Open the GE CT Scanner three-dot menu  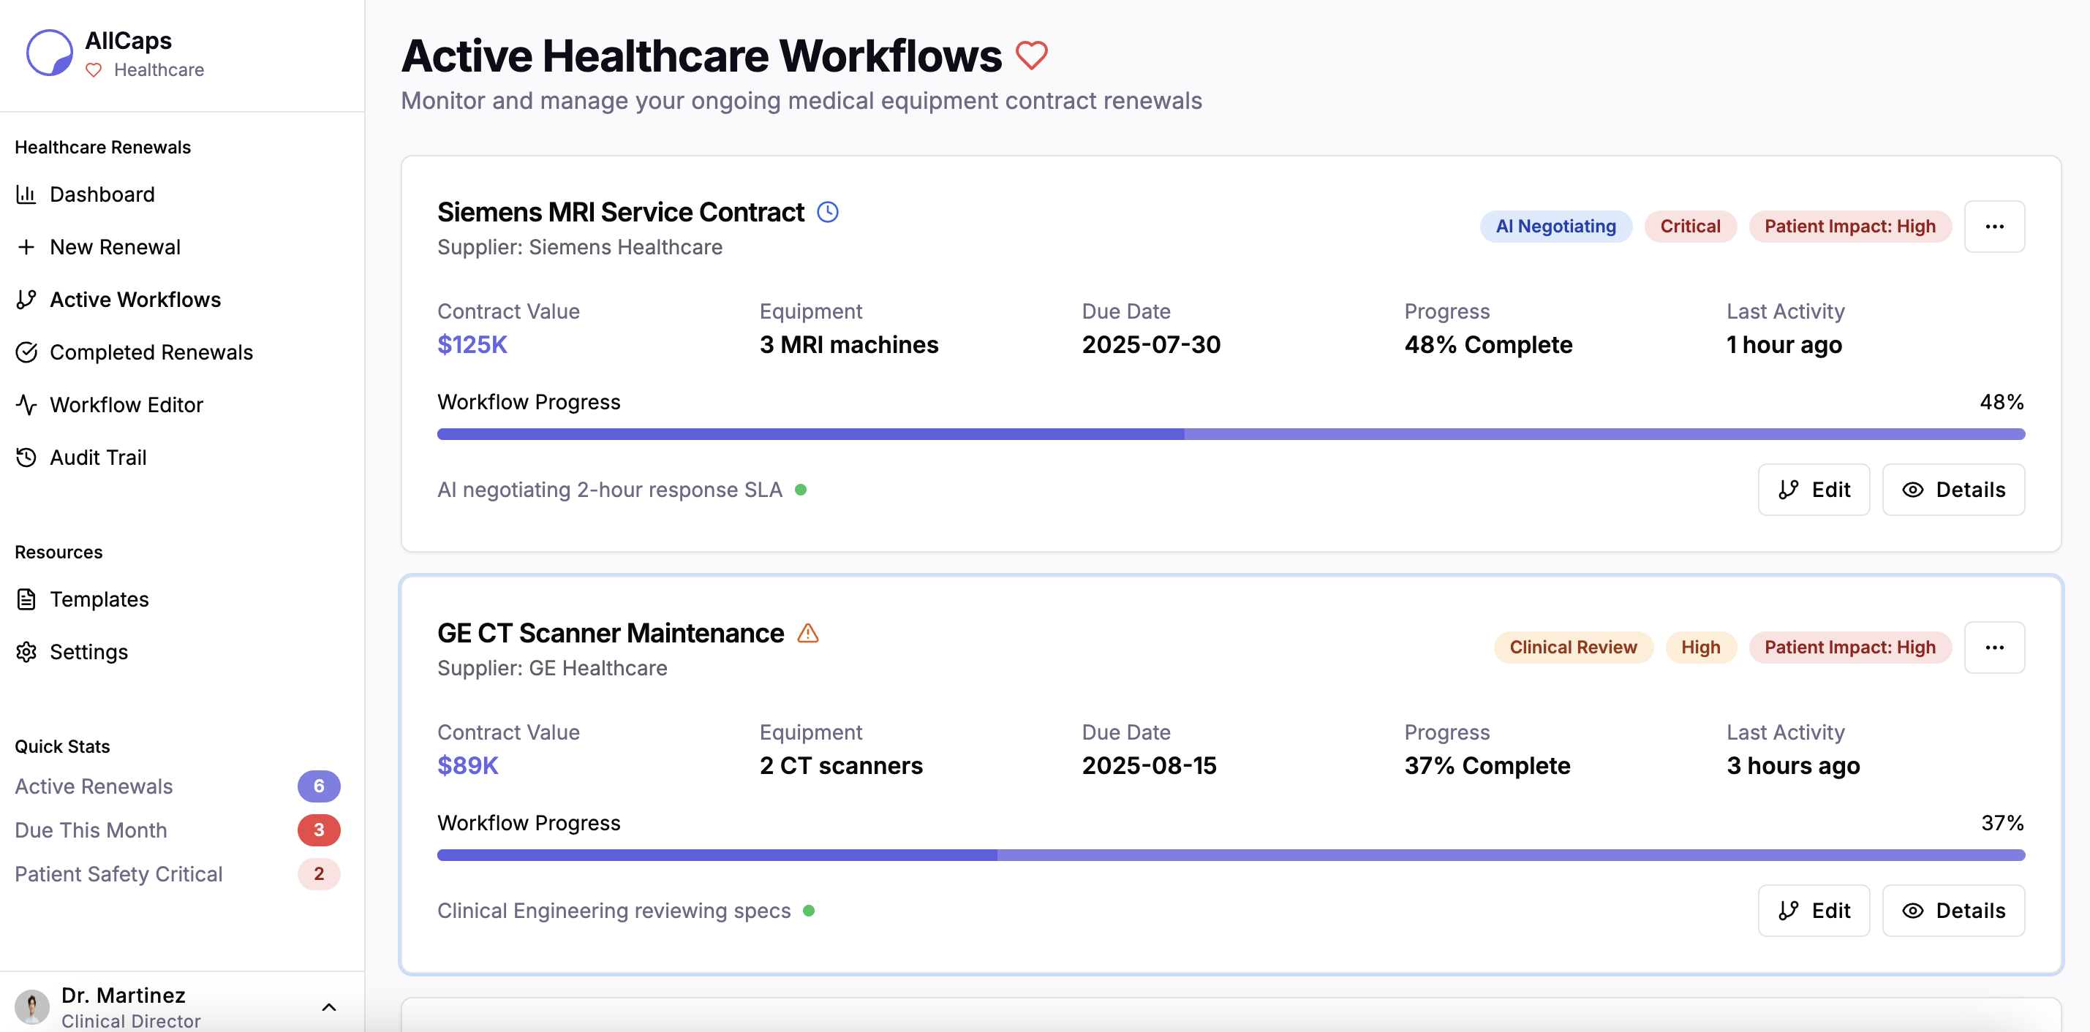coord(1993,648)
